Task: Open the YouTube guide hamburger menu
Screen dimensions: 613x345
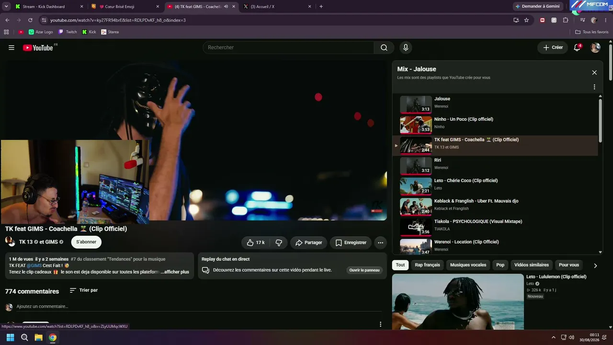Action: pos(11,47)
